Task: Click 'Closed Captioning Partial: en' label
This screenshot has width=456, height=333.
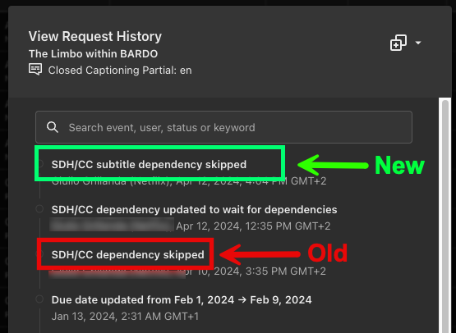Action: tap(120, 71)
